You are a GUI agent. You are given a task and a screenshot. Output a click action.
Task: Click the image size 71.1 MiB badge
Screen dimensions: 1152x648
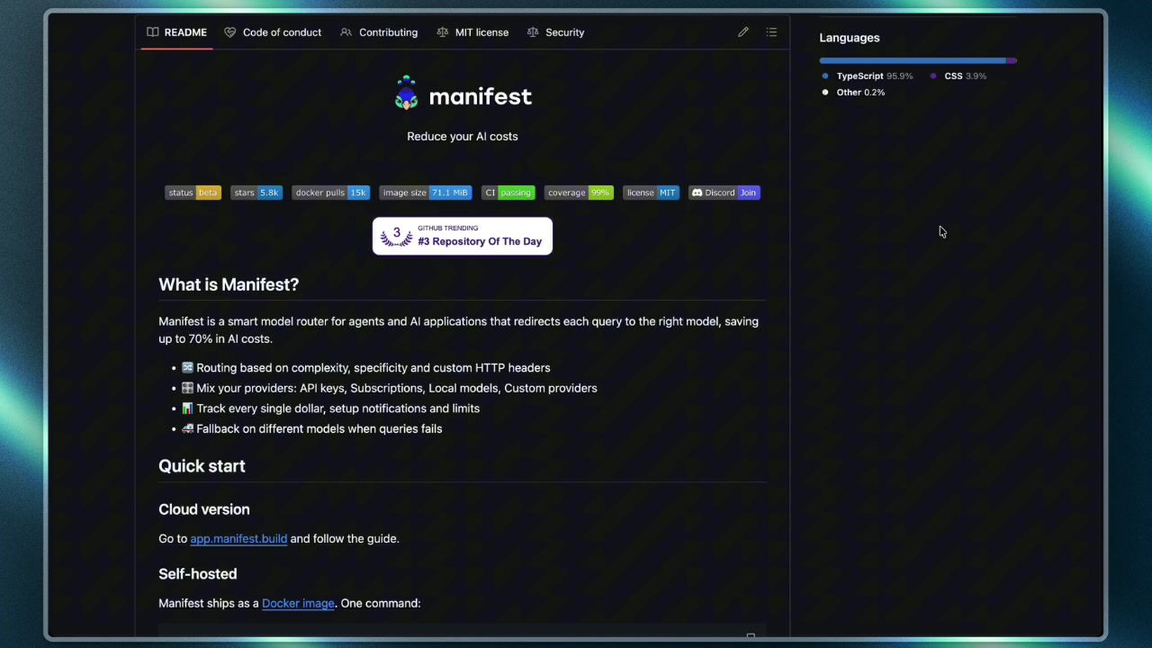click(425, 193)
